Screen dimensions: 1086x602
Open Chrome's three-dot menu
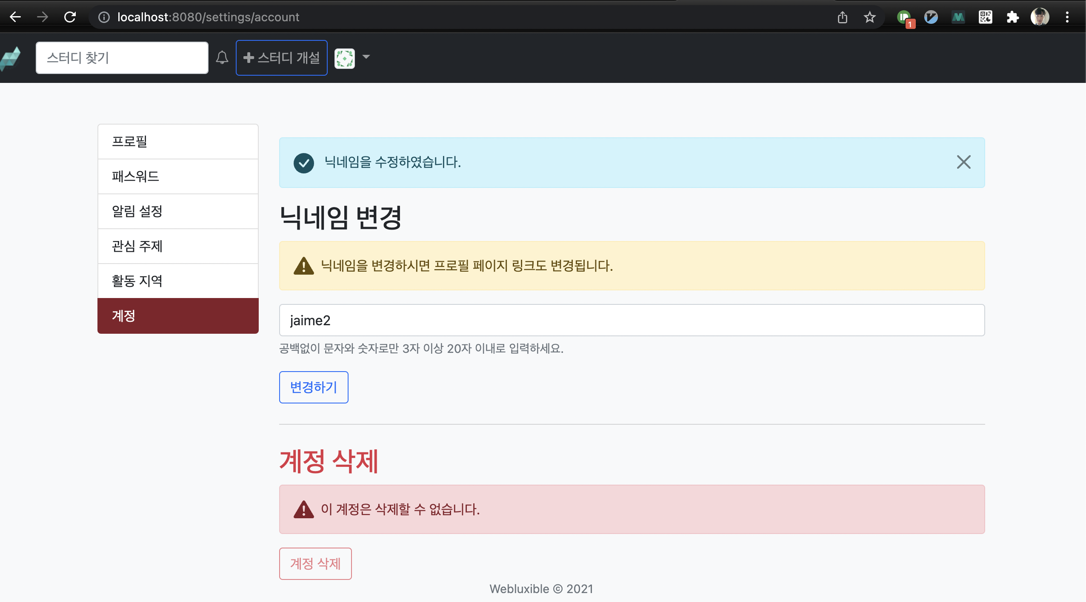click(x=1067, y=17)
